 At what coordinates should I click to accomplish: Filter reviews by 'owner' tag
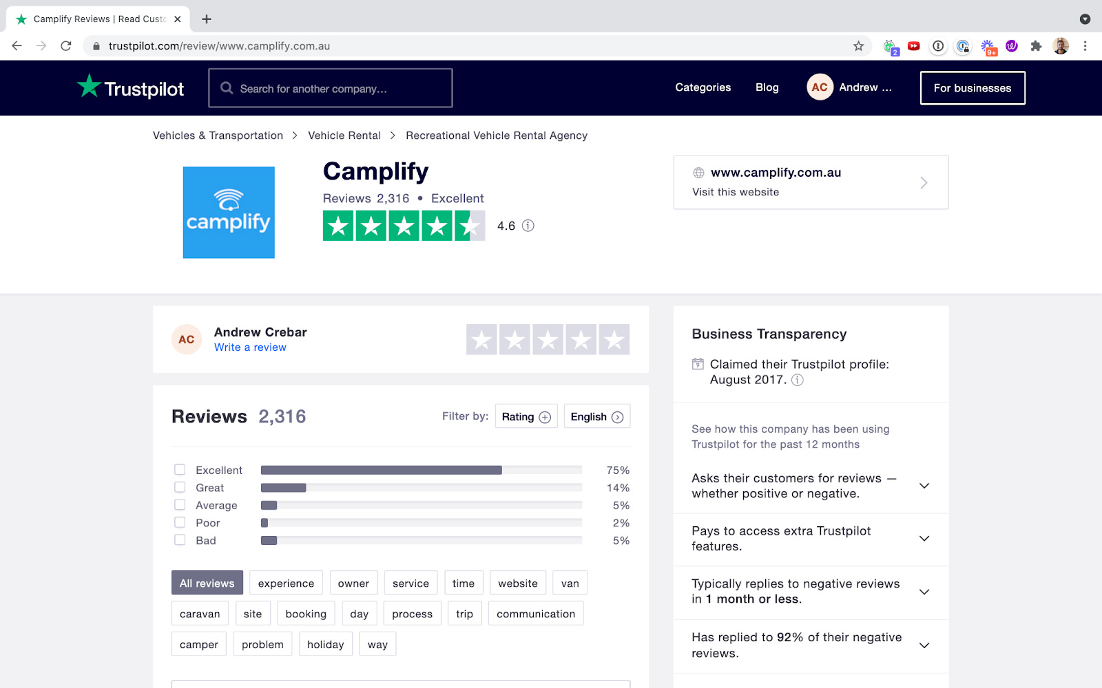coord(353,583)
